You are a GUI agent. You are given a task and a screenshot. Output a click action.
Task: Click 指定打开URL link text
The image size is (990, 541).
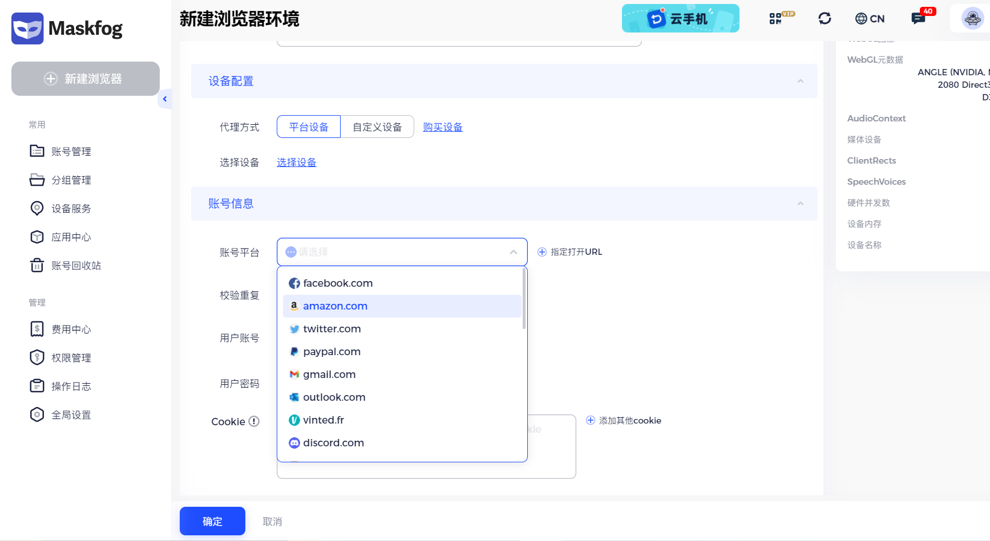pos(576,252)
